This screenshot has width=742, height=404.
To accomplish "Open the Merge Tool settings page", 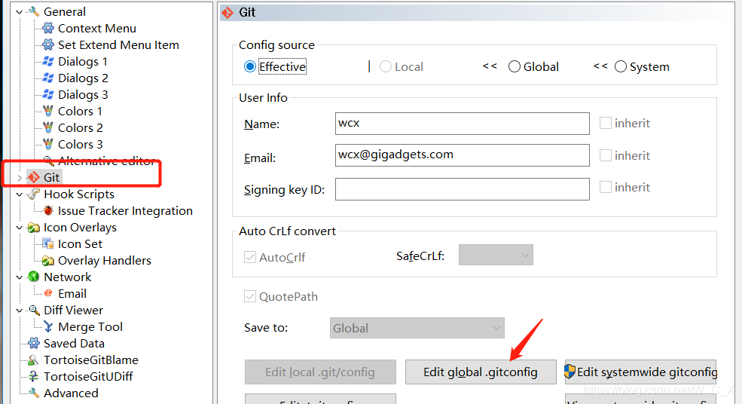I will coord(90,327).
